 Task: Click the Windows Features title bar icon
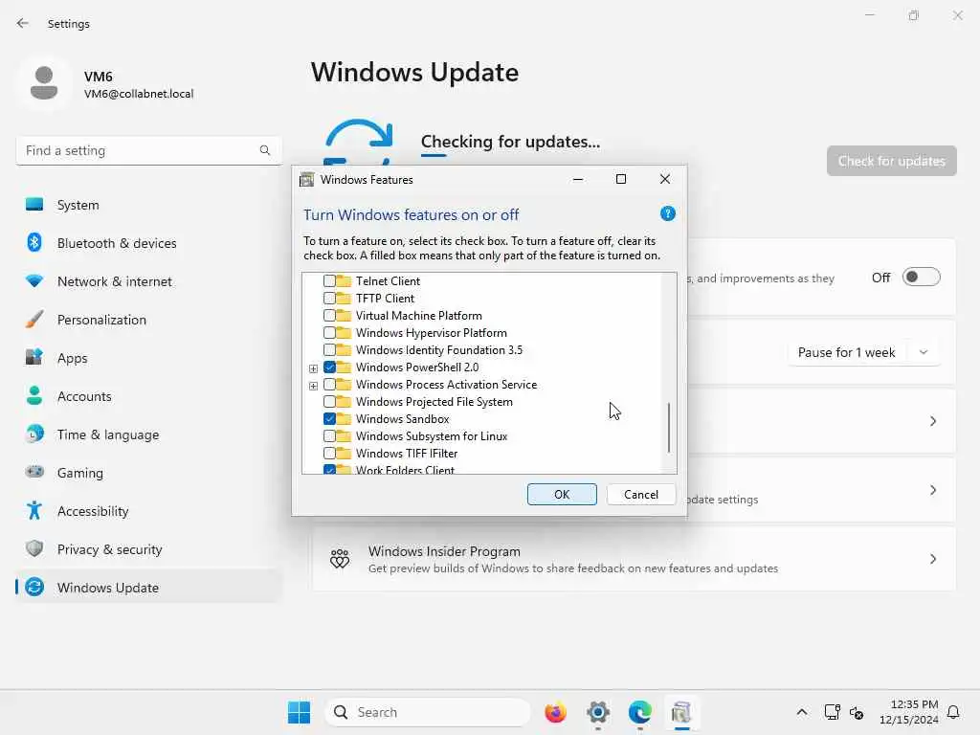point(306,180)
